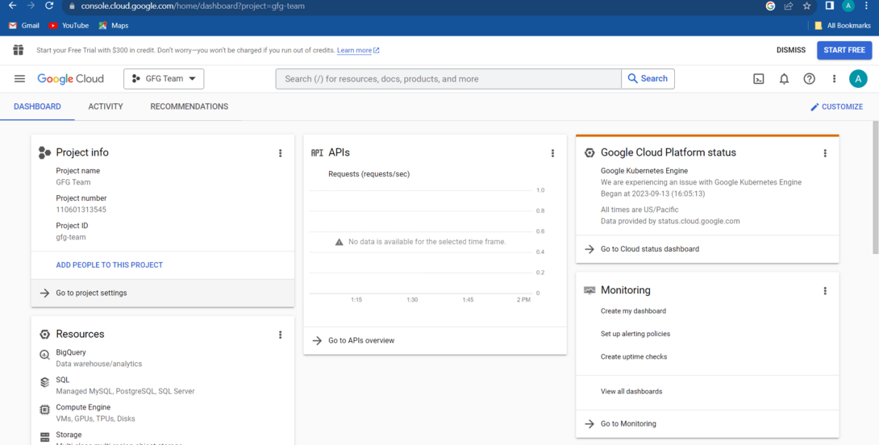Open the console settings three-dot menu

tap(834, 79)
